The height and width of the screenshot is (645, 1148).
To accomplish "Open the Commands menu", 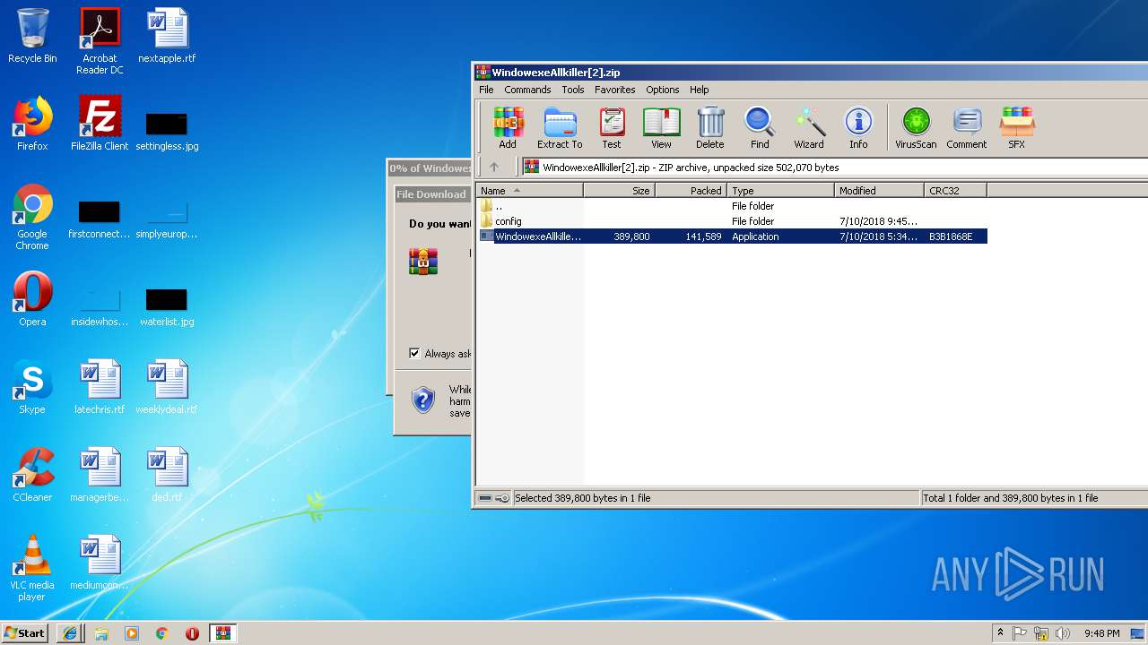I will 527,90.
